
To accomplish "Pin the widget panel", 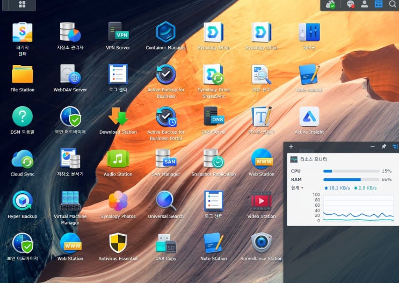I will [384, 147].
